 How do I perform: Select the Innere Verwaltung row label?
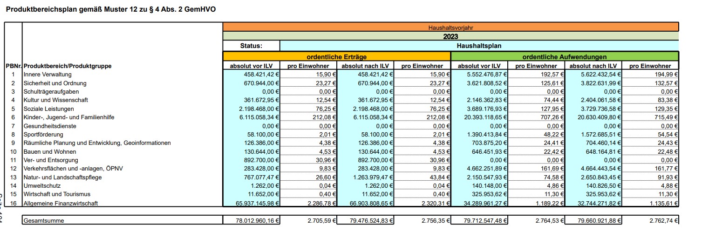click(x=48, y=75)
